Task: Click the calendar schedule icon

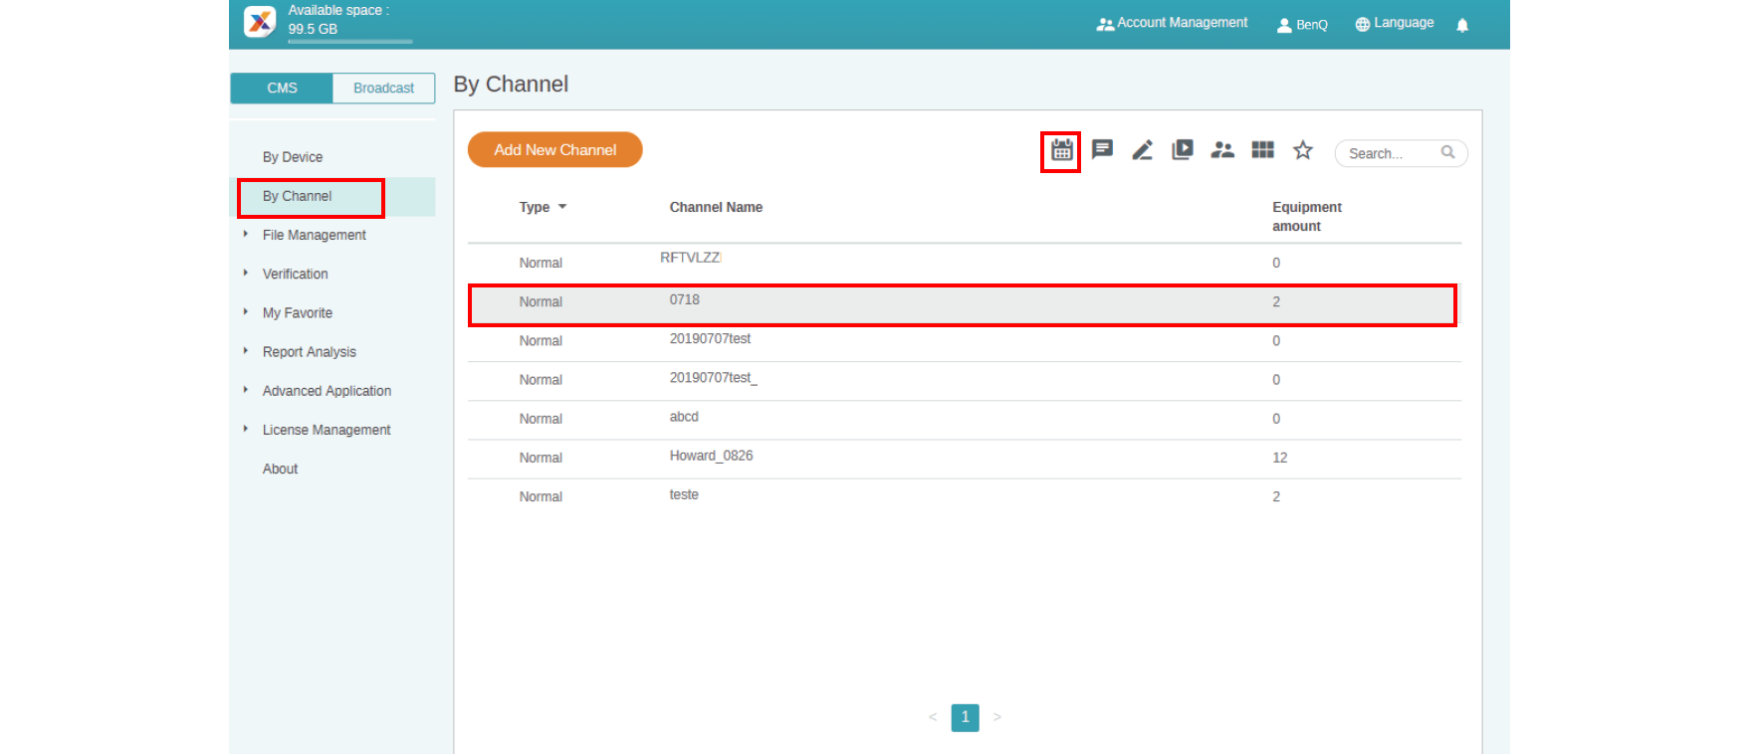Action: point(1061,151)
